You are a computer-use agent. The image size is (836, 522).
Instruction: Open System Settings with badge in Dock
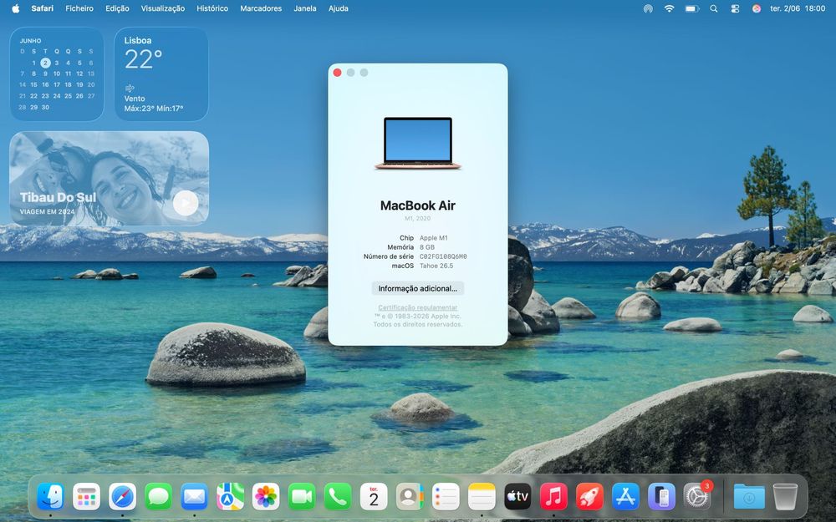click(x=697, y=496)
